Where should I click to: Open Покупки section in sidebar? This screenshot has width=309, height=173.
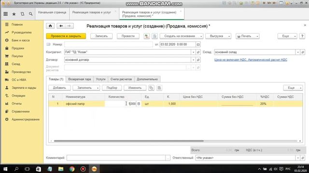(17, 56)
